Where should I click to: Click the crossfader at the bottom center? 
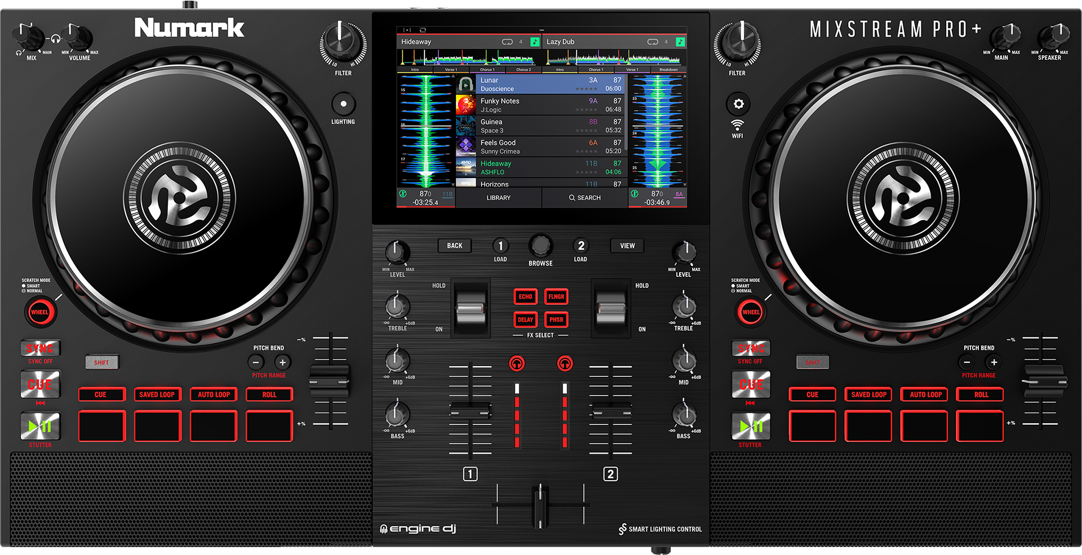pyautogui.click(x=540, y=504)
